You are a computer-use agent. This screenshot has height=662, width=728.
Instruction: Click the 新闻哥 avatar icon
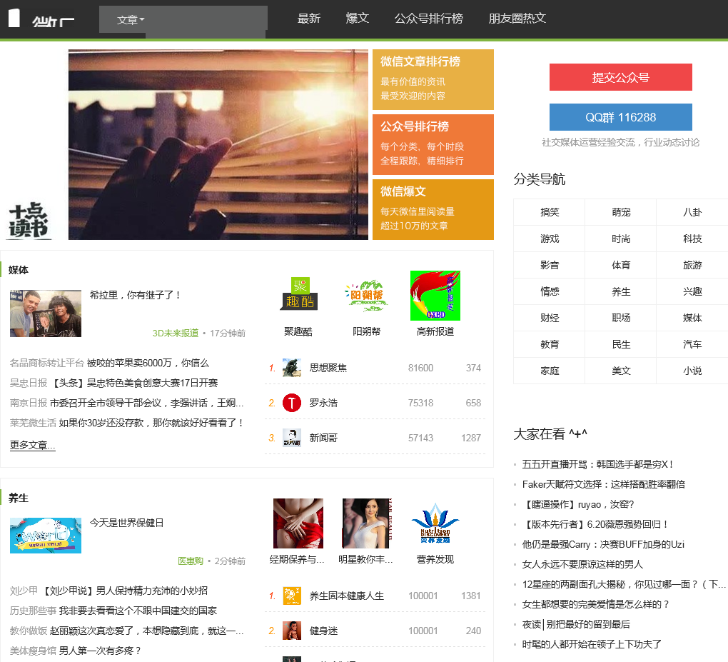tap(292, 438)
